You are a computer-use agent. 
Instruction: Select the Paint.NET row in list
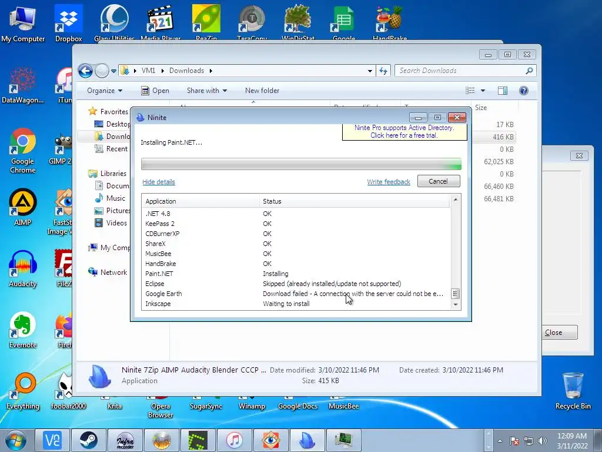coord(296,274)
